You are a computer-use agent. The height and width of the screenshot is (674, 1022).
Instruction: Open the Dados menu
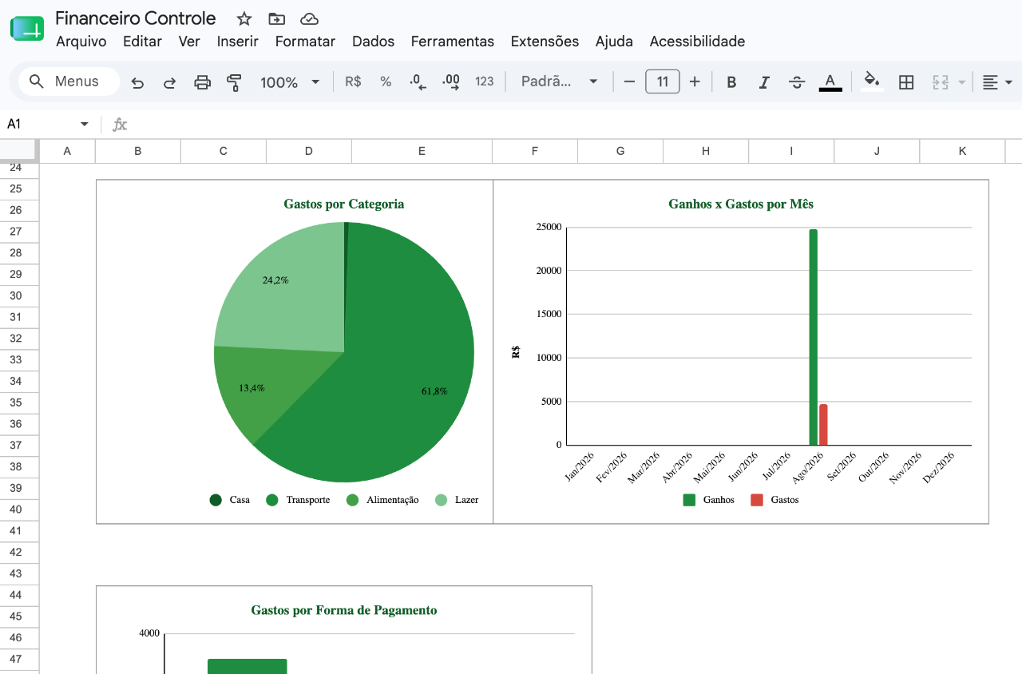click(x=373, y=42)
